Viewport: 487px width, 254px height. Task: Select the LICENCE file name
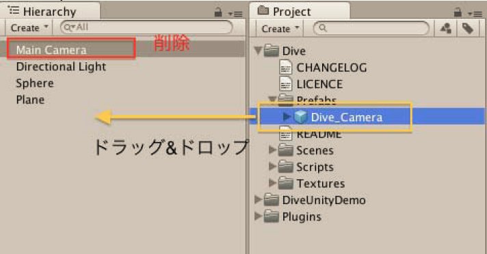319,84
